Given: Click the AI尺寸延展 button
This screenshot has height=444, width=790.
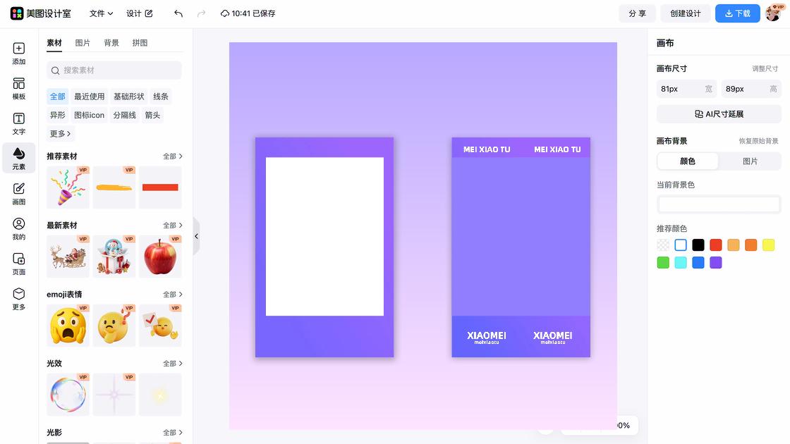Looking at the screenshot, I should tap(719, 114).
